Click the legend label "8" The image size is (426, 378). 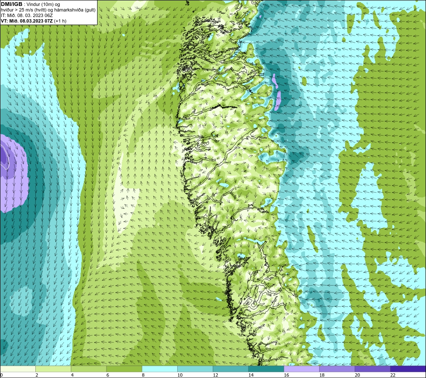click(x=143, y=375)
